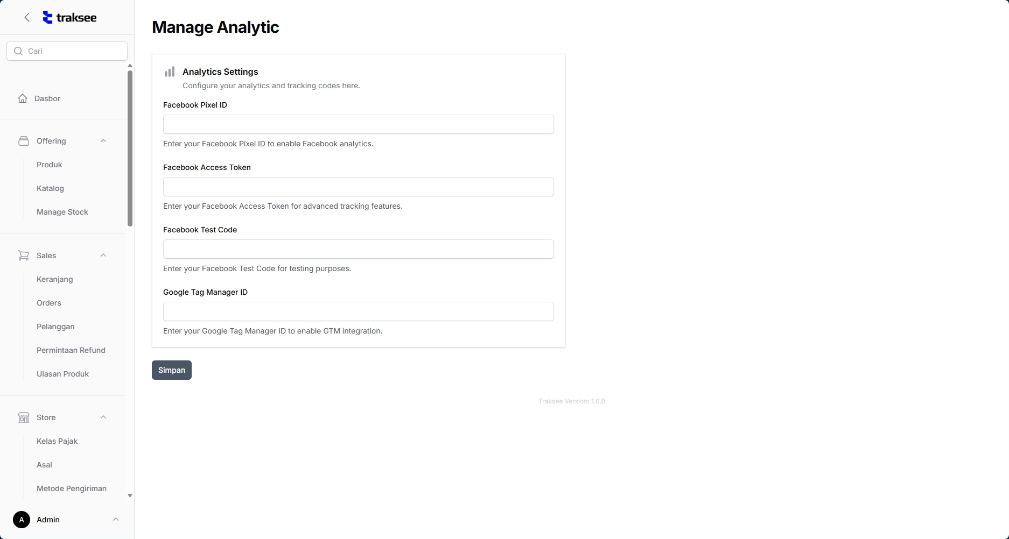
Task: Collapse the Offering menu section
Action: point(103,141)
